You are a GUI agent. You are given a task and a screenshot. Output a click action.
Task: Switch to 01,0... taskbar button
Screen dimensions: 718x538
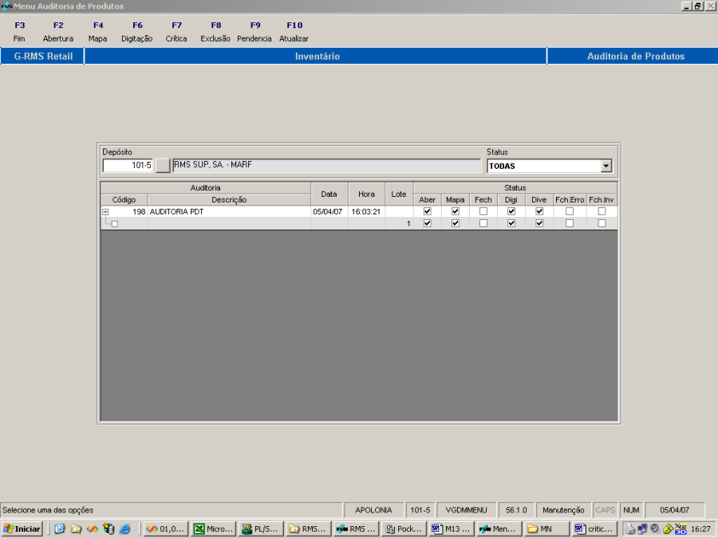pyautogui.click(x=165, y=529)
